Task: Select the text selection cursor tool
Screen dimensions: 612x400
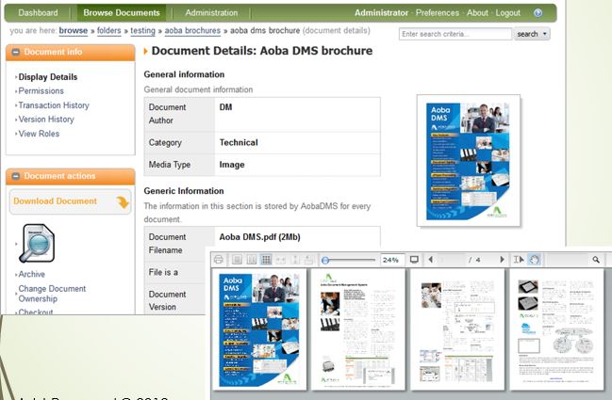Action: point(519,260)
